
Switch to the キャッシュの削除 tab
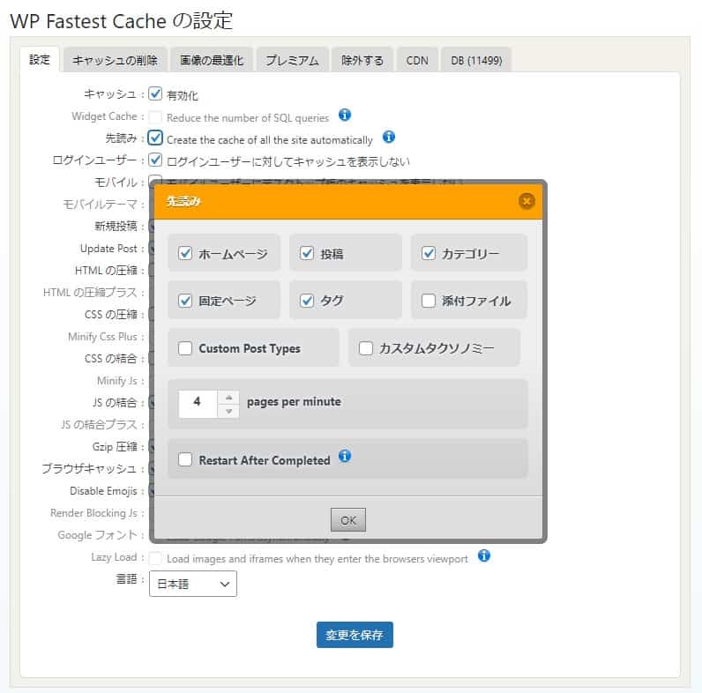point(115,60)
